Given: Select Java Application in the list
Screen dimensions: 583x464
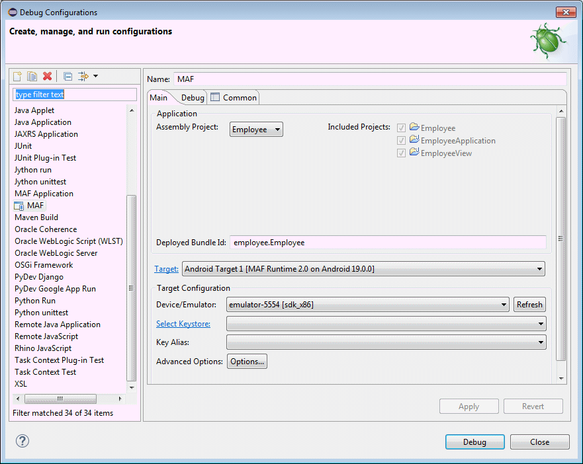Looking at the screenshot, I should click(43, 122).
